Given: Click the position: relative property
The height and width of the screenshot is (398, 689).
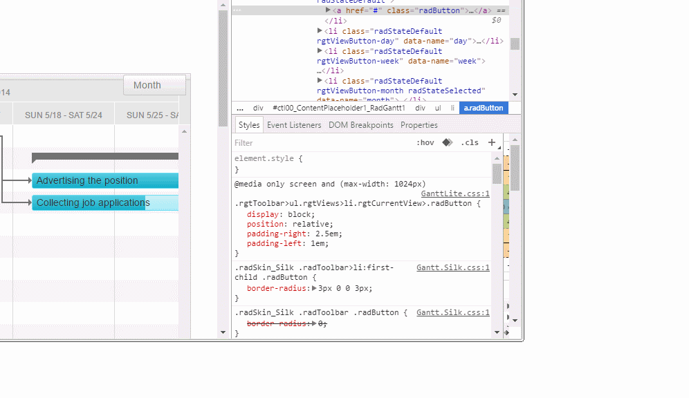Looking at the screenshot, I should 290,225.
